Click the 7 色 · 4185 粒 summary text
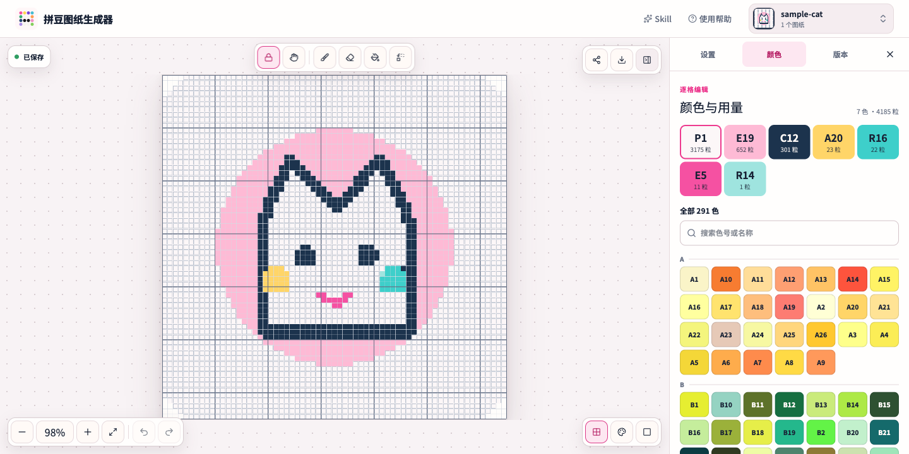The width and height of the screenshot is (909, 454). point(877,112)
